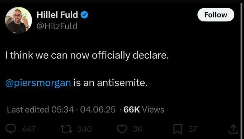Click the reply speech bubble icon
Image resolution: width=244 pixels, height=139 pixels.
pos(11,129)
